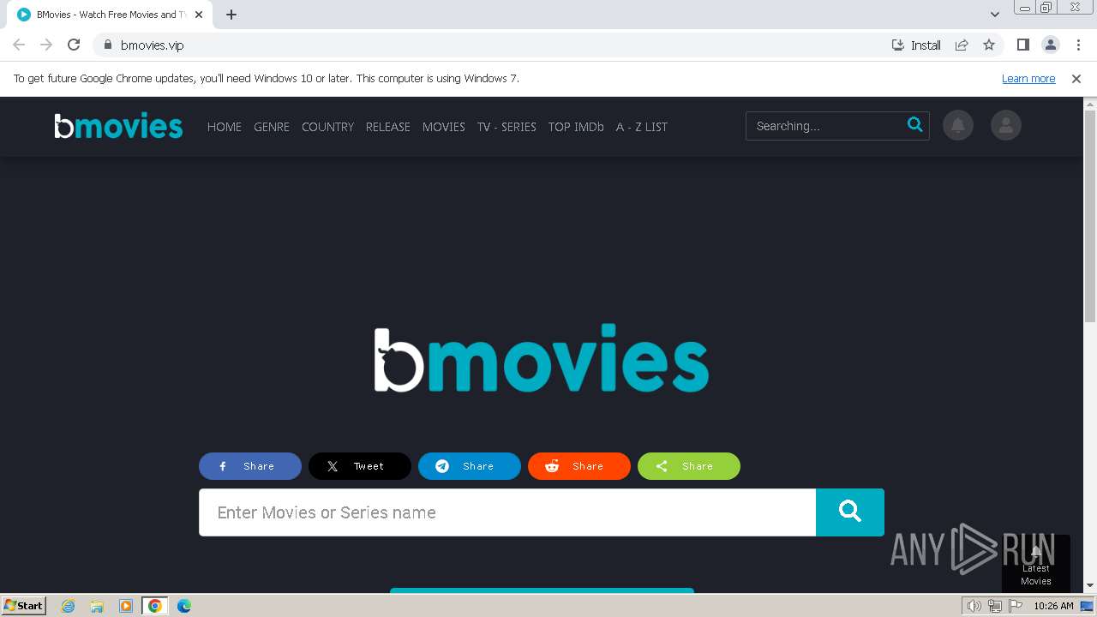Open the TOP IMDb menu item
Image resolution: width=1097 pixels, height=617 pixels.
(576, 127)
